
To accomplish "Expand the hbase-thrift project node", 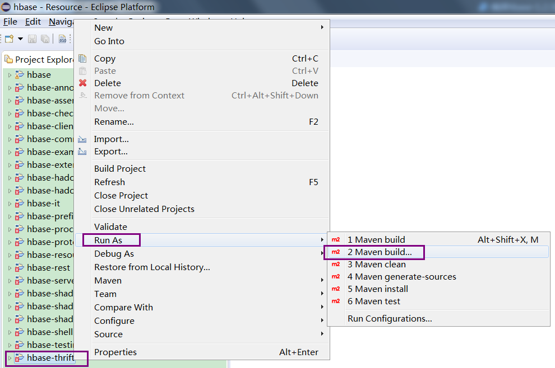I will click(10, 358).
